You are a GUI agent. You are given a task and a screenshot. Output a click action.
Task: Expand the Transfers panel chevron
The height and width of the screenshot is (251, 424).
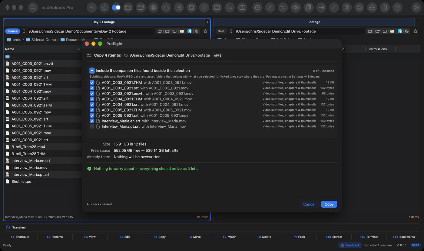tap(417, 227)
